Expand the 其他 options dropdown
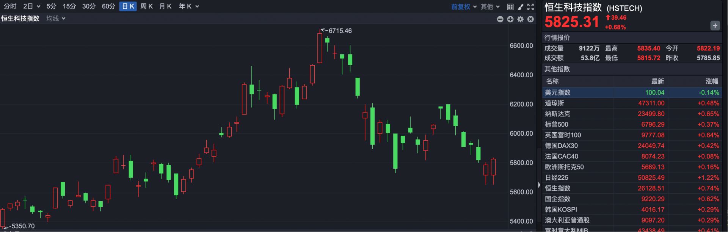The height and width of the screenshot is (232, 728). click(x=490, y=7)
